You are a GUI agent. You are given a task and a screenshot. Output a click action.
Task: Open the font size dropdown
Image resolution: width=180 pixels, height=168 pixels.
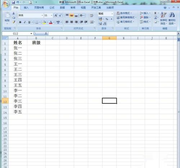click(x=51, y=15)
